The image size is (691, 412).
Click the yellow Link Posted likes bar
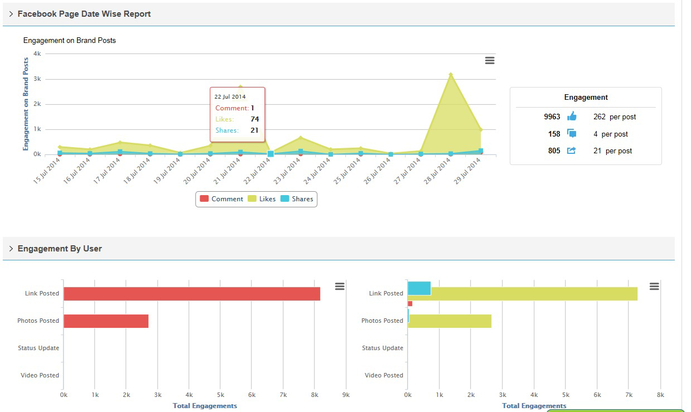(x=530, y=294)
